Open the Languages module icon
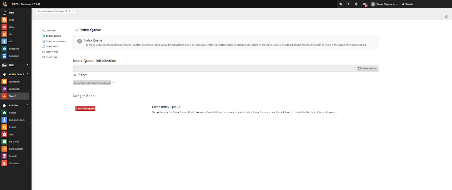This screenshot has width=452, height=190. (4, 89)
